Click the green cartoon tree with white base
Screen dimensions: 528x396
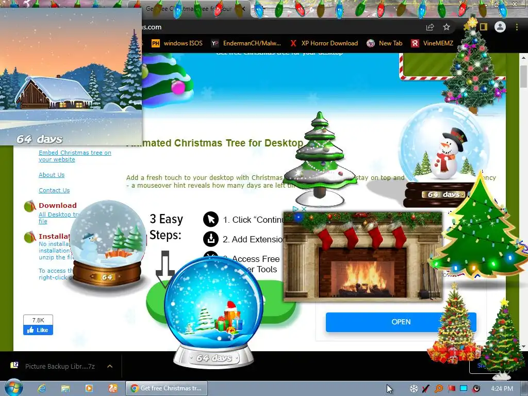(x=320, y=159)
